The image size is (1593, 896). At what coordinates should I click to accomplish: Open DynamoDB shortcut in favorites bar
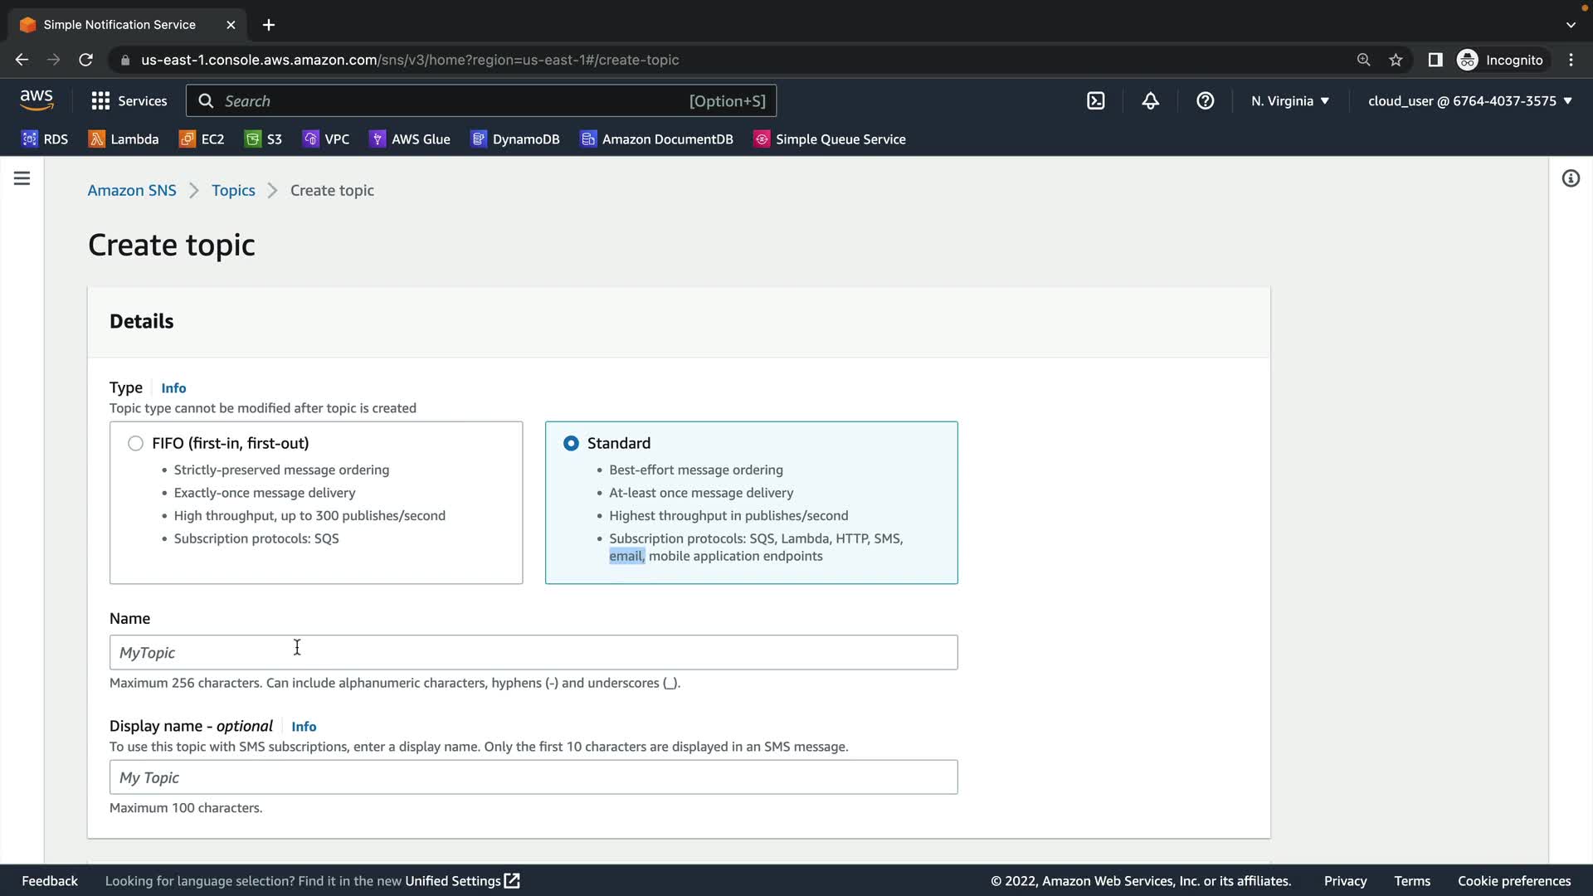[x=515, y=139]
